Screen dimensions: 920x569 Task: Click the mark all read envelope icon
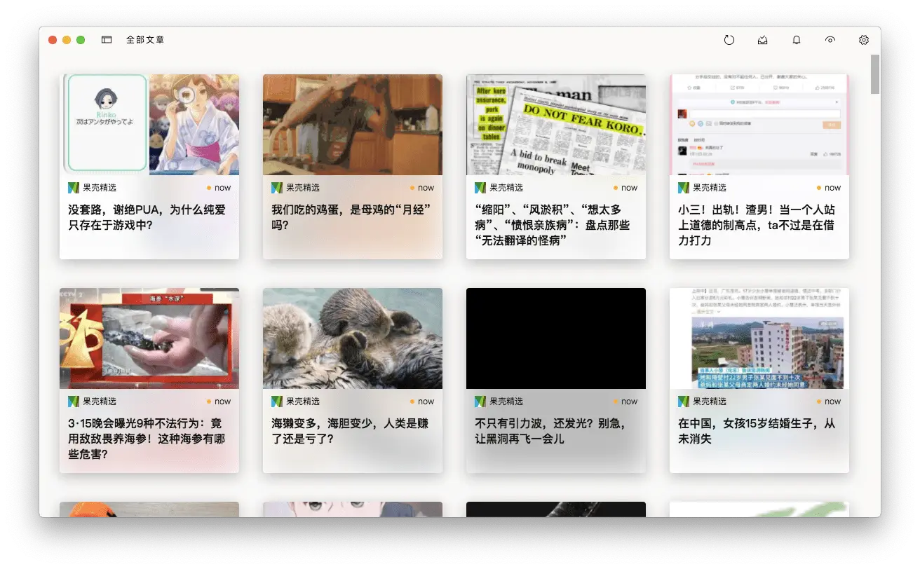coord(763,40)
